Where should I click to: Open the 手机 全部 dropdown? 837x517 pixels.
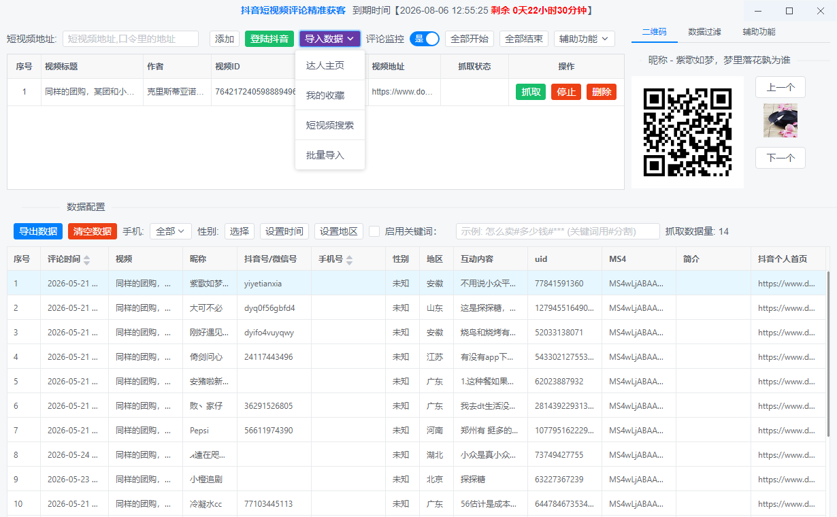[x=170, y=231]
